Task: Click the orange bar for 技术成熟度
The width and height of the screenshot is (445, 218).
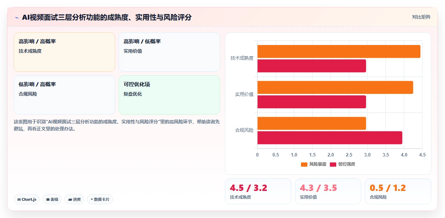Action: click(x=339, y=51)
